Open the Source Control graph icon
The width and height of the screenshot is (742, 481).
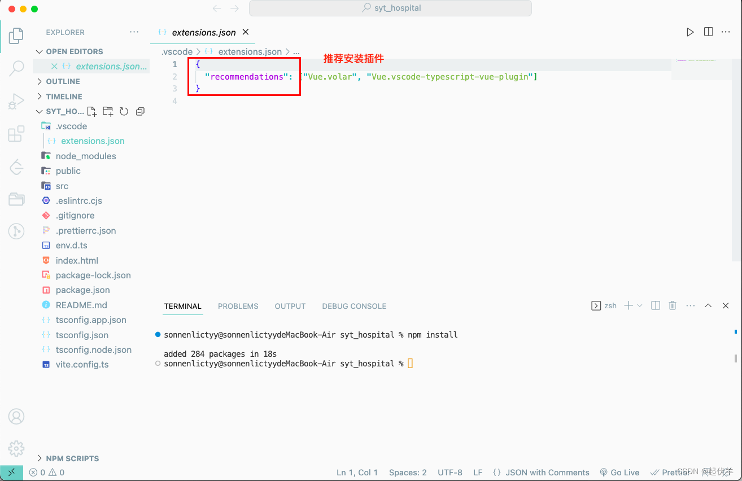click(x=16, y=231)
